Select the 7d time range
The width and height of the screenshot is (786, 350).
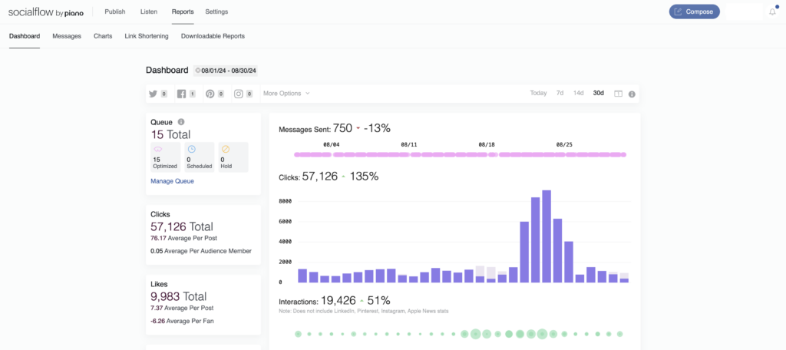click(x=560, y=94)
